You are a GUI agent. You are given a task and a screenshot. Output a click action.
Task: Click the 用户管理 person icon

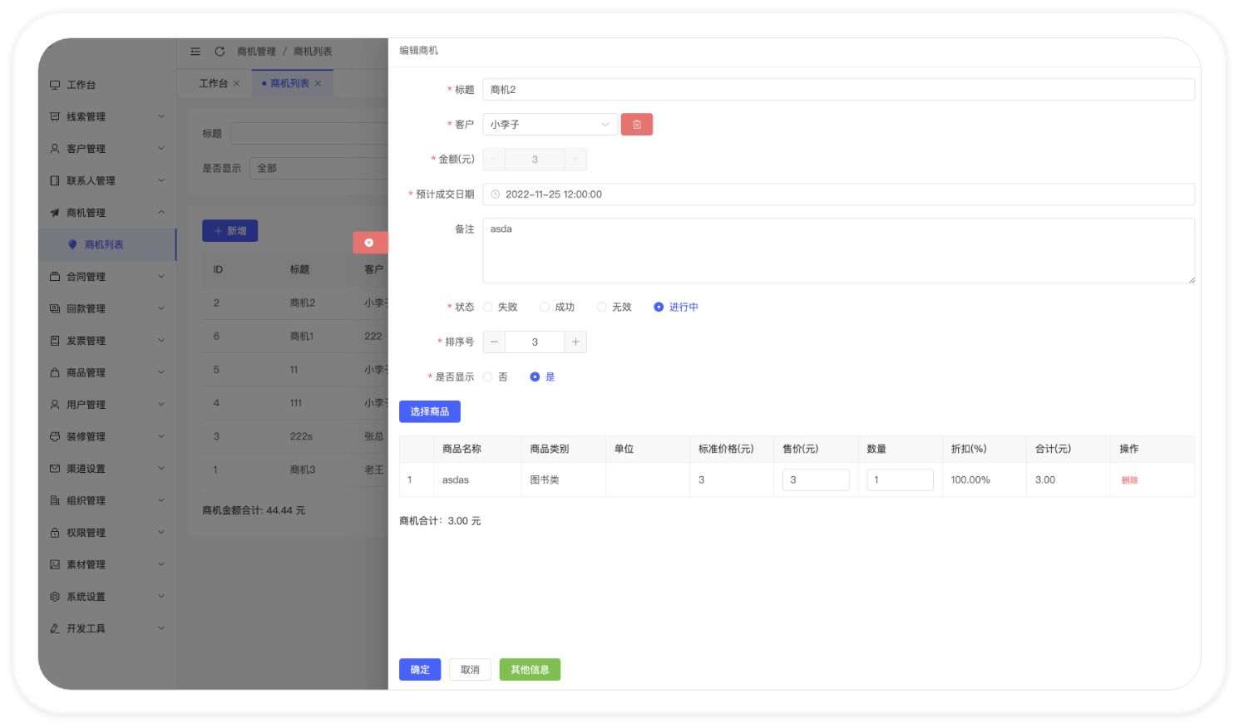coord(55,405)
